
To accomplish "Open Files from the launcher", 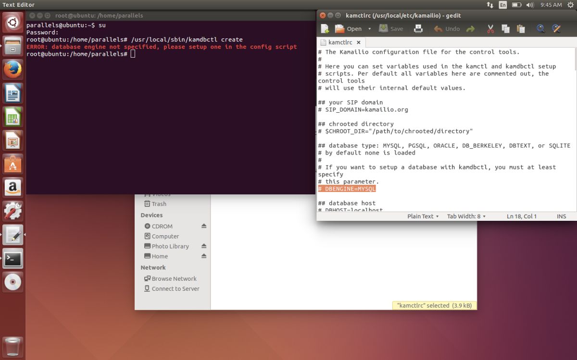I will [x=13, y=46].
